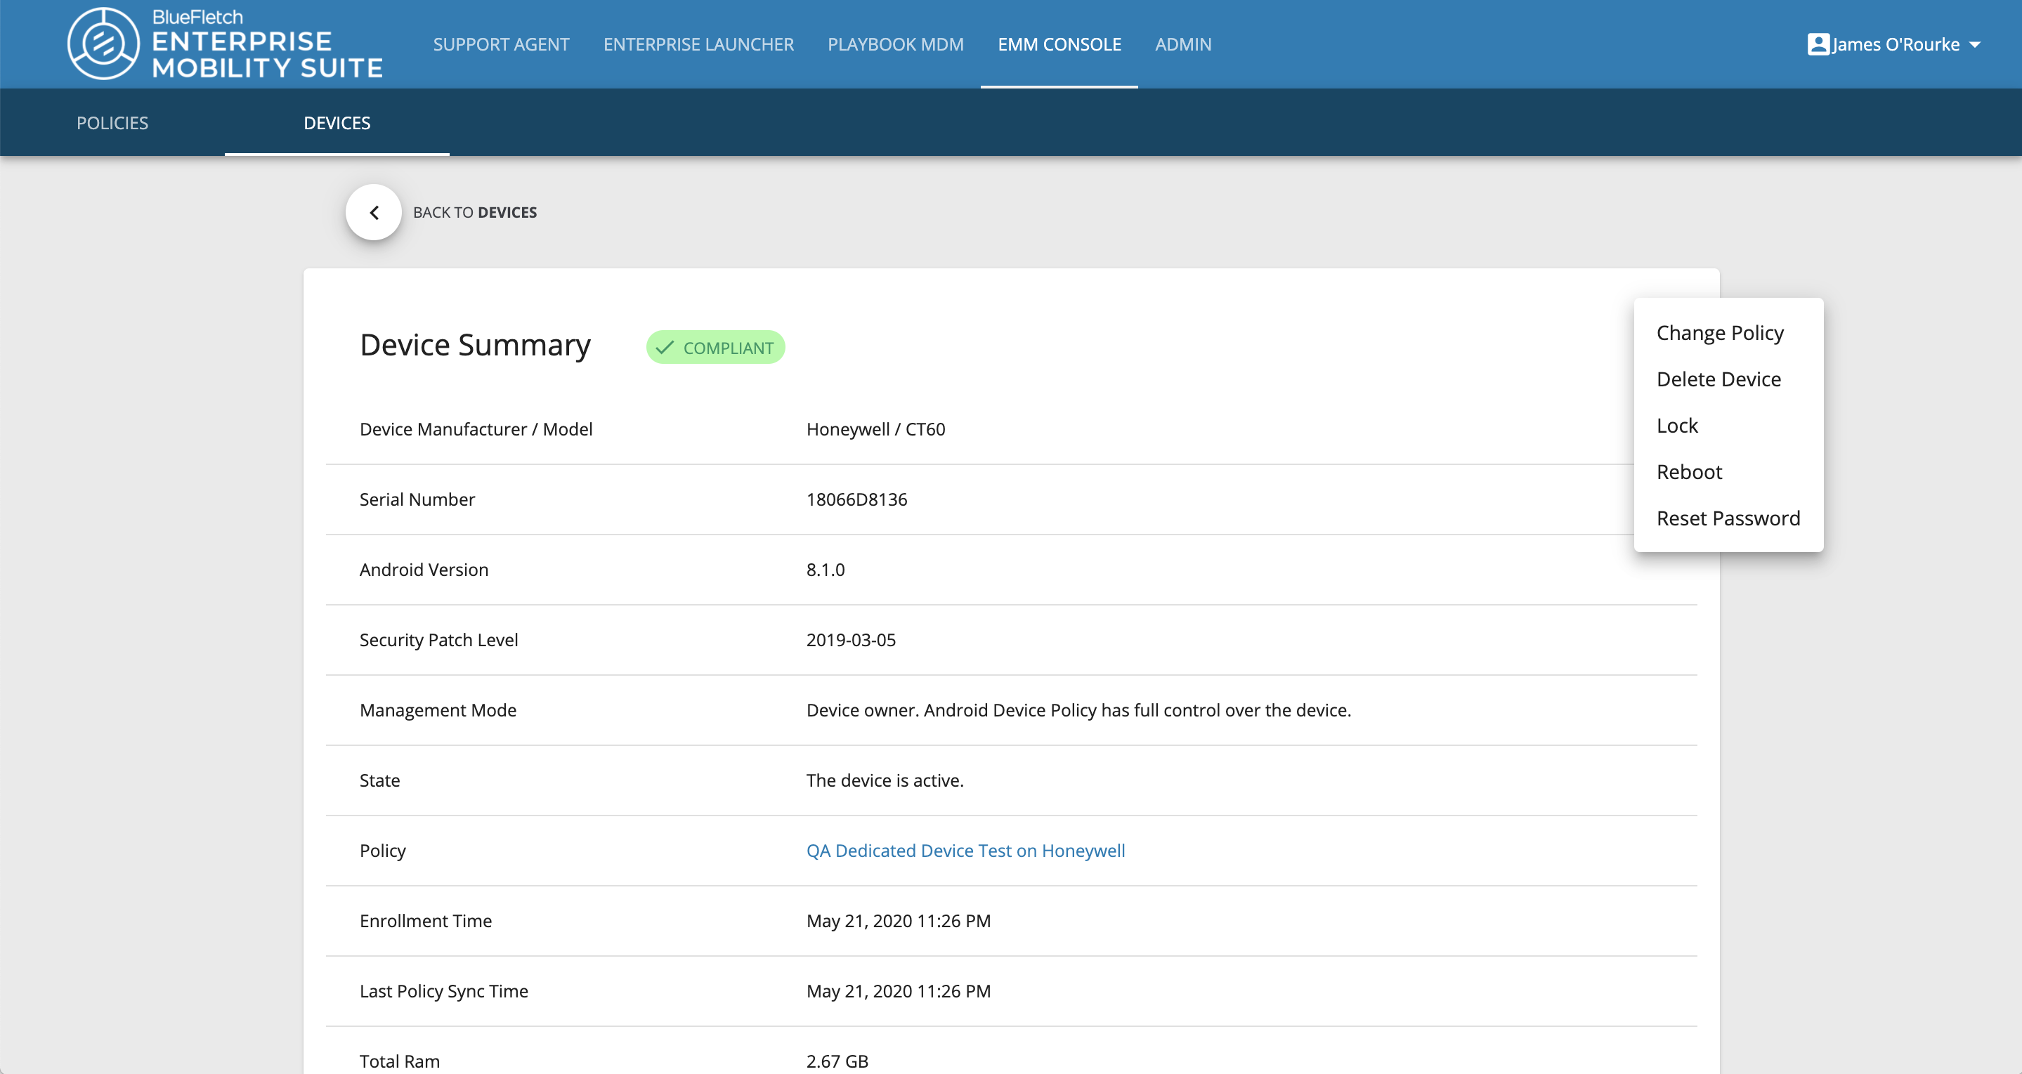2022x1074 pixels.
Task: Expand the James O'Rourke account dropdown arrow
Action: click(x=1975, y=45)
